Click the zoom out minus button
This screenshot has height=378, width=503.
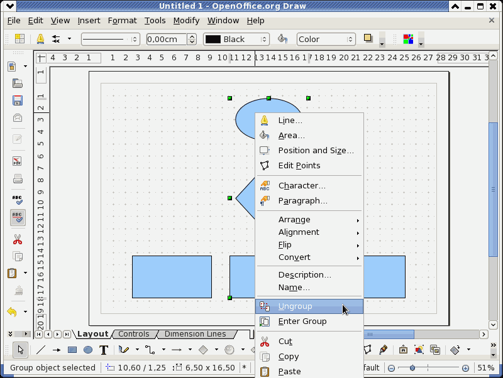point(391,368)
